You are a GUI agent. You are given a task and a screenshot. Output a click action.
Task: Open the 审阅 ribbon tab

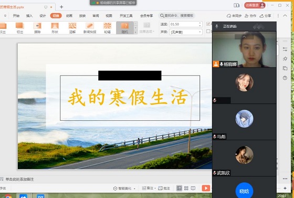tap(96, 16)
